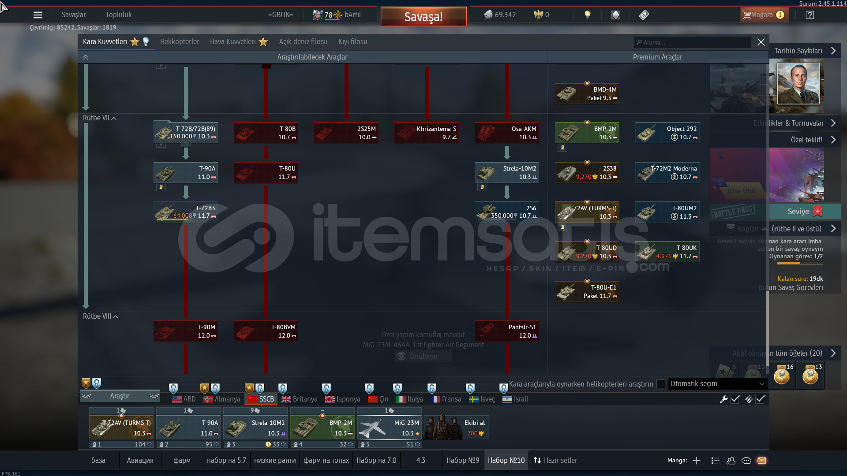
Task: Open the hamburger main menu
Action: coord(38,15)
